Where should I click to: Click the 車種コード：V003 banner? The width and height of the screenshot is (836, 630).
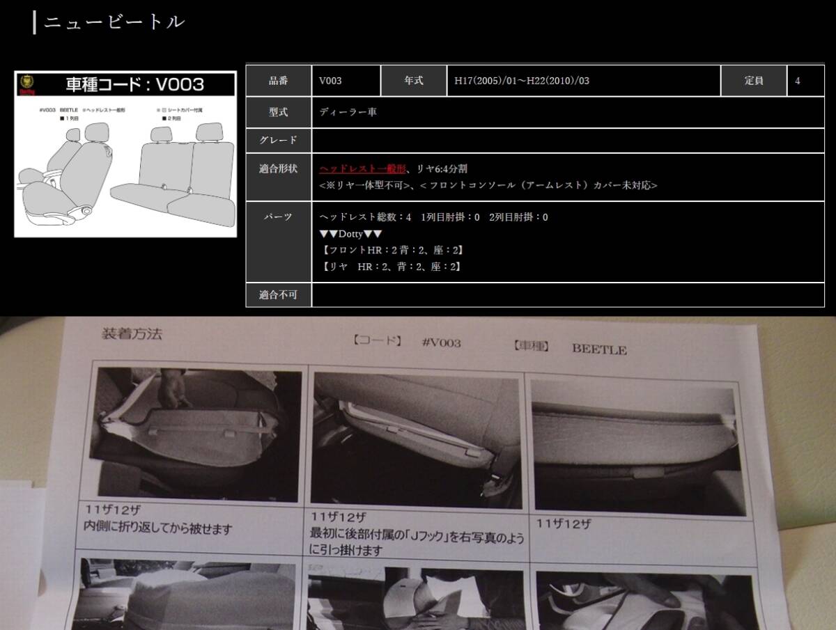click(134, 85)
